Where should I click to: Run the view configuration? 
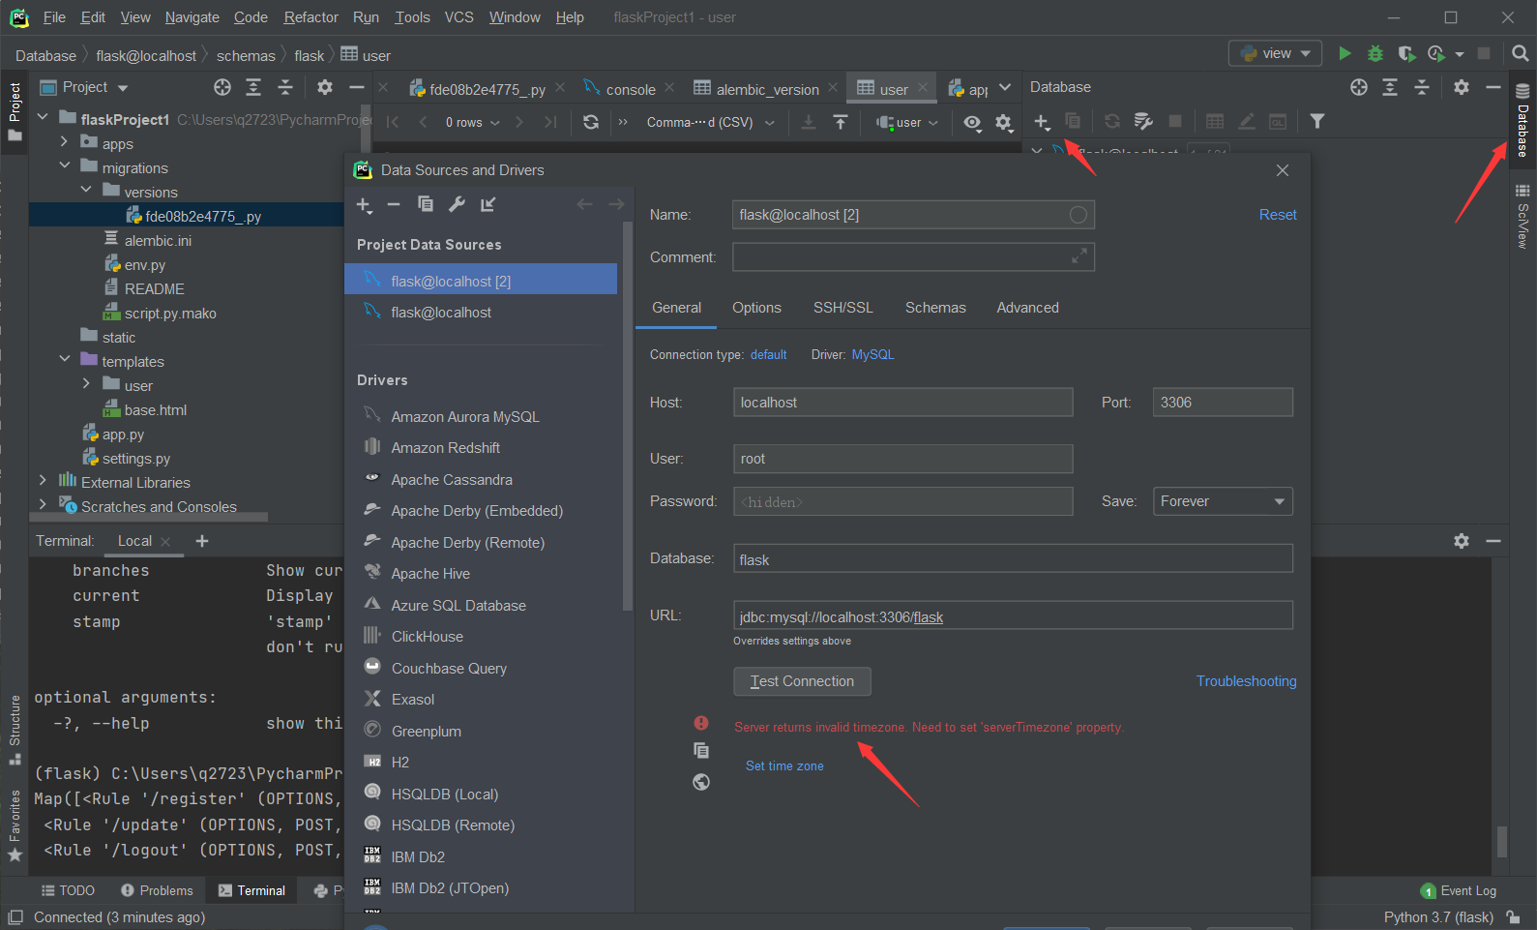[x=1345, y=53]
